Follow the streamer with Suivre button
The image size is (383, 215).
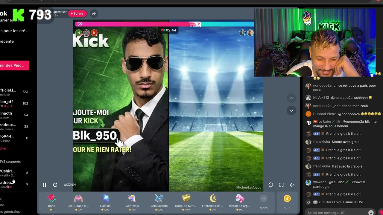77,13
